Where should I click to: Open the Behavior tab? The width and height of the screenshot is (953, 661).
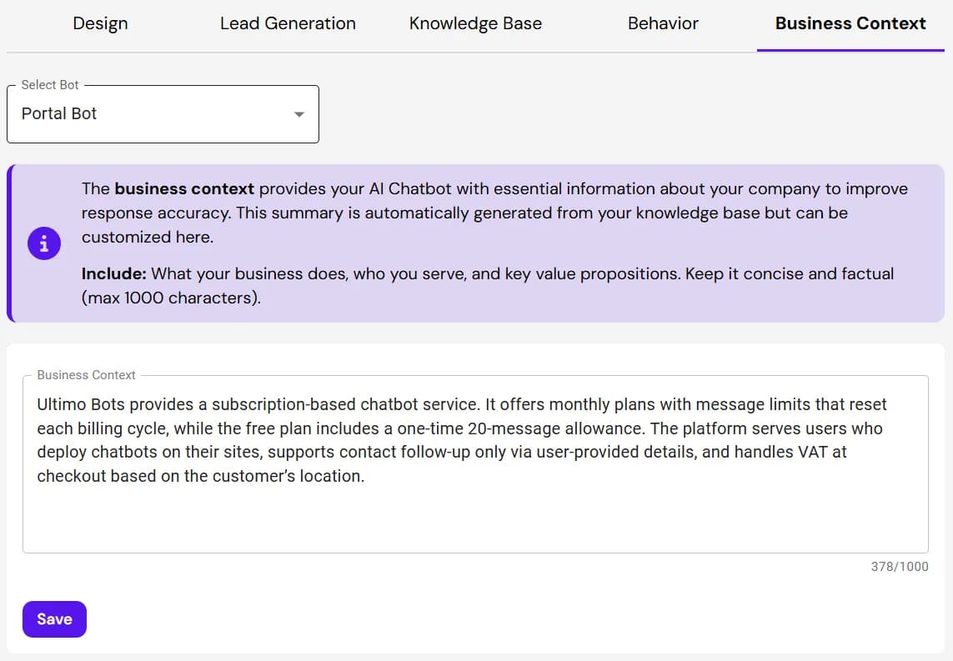click(x=663, y=23)
